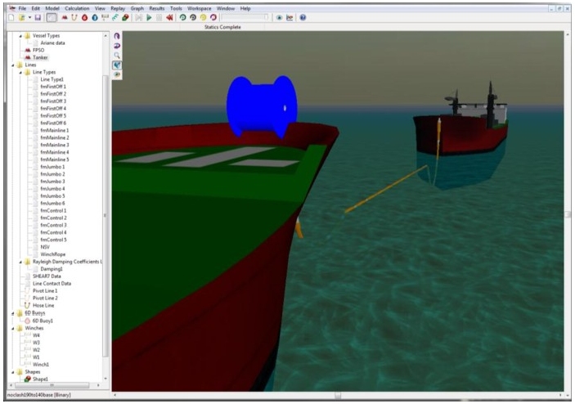The width and height of the screenshot is (575, 404).
Task: Toggle the shaded graphics mode button
Action: [x=117, y=65]
